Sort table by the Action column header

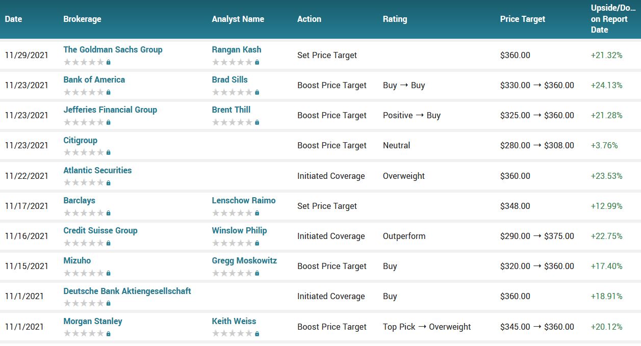coord(309,19)
